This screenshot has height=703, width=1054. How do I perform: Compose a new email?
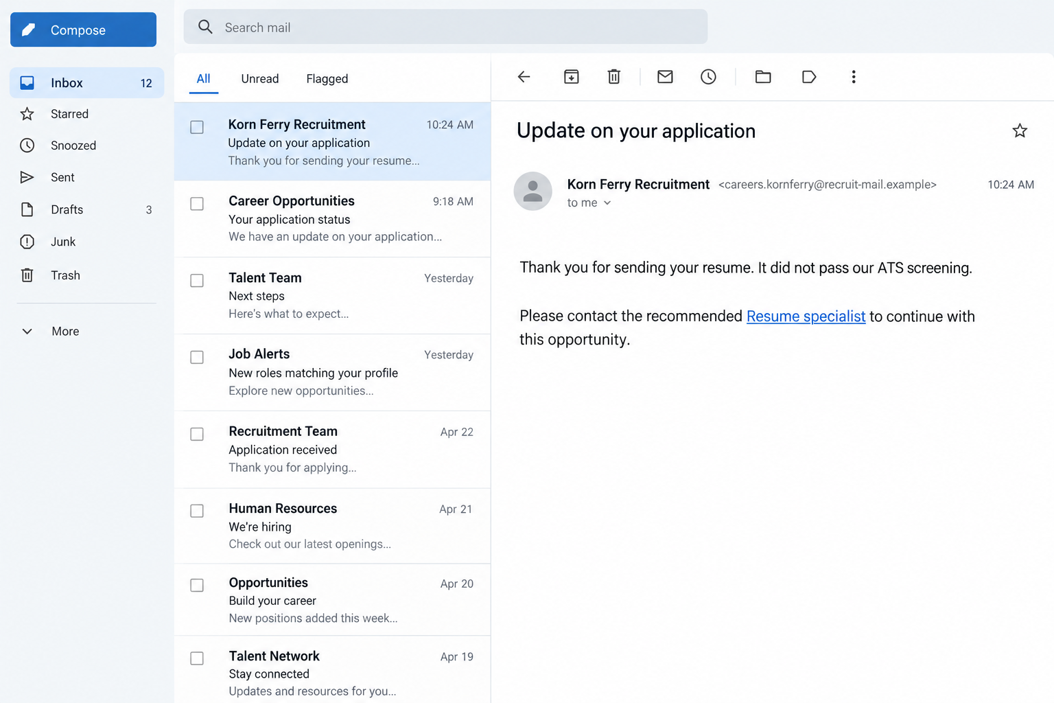[x=83, y=30]
